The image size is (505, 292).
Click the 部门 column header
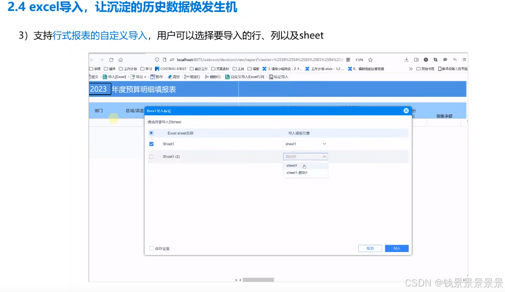pyautogui.click(x=99, y=111)
